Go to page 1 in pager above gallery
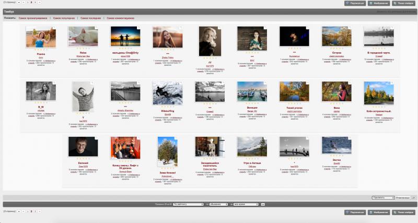Screen dimensions: 418x223 click(x=28, y=3)
